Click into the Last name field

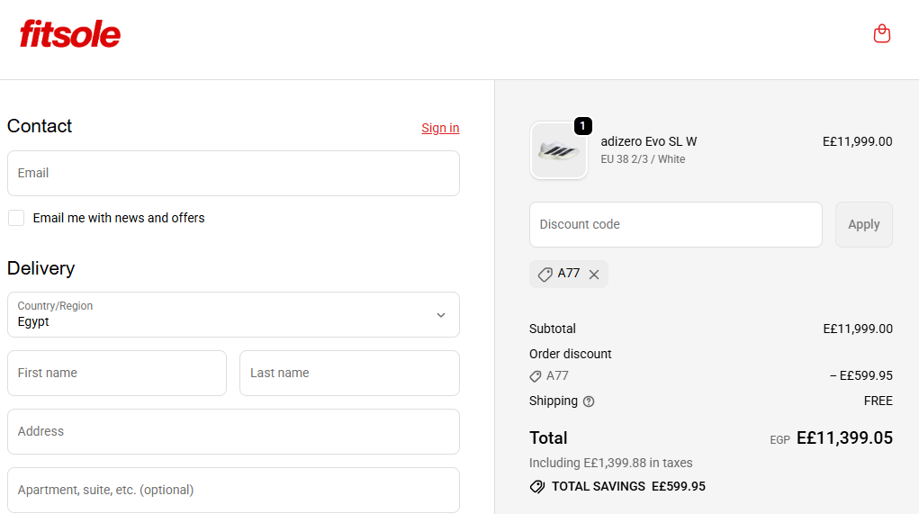pyautogui.click(x=349, y=373)
